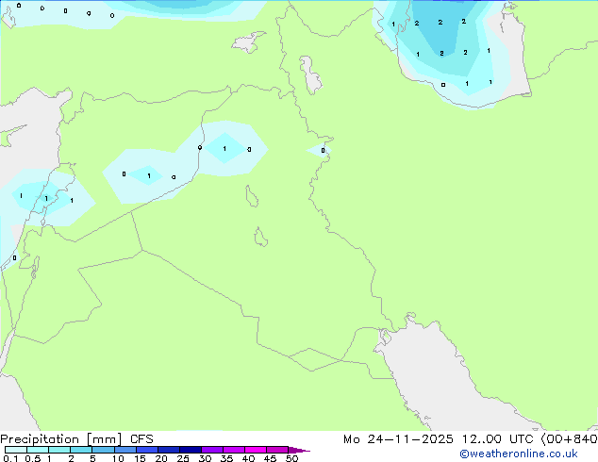Click the '0.5' legend scale label
This screenshot has width=598, height=462.
click(x=33, y=458)
